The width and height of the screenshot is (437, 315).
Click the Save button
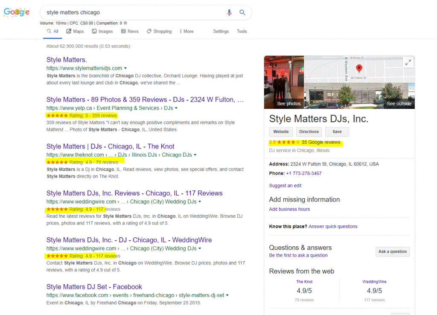coord(337,132)
